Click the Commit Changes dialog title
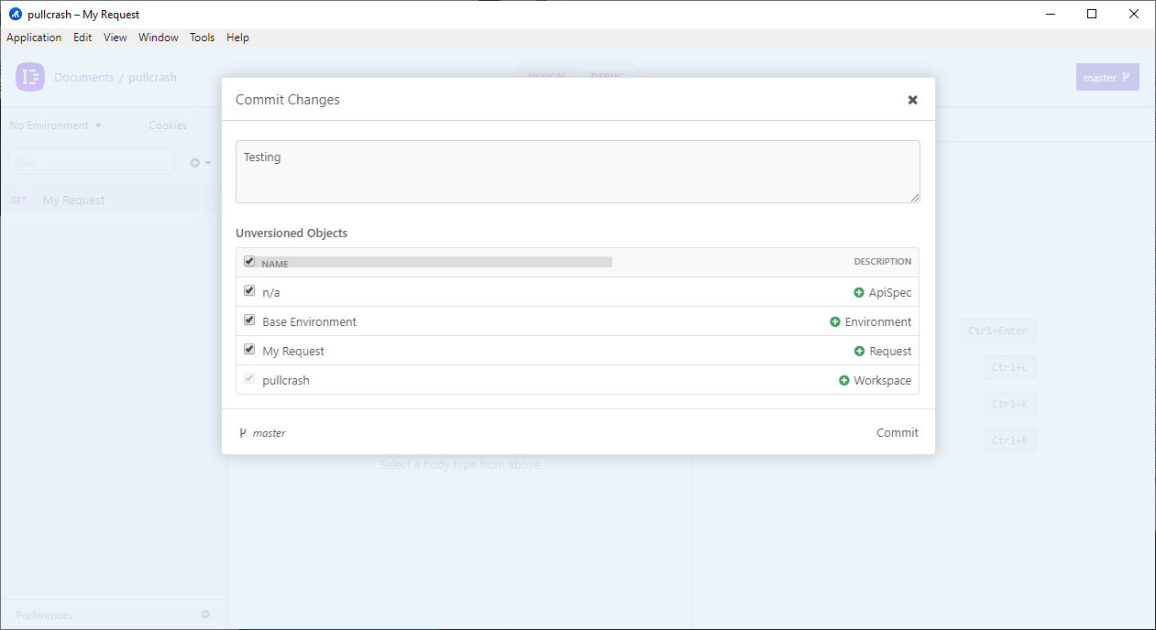The width and height of the screenshot is (1156, 630). [x=288, y=100]
